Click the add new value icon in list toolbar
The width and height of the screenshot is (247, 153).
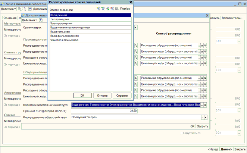point(98,9)
